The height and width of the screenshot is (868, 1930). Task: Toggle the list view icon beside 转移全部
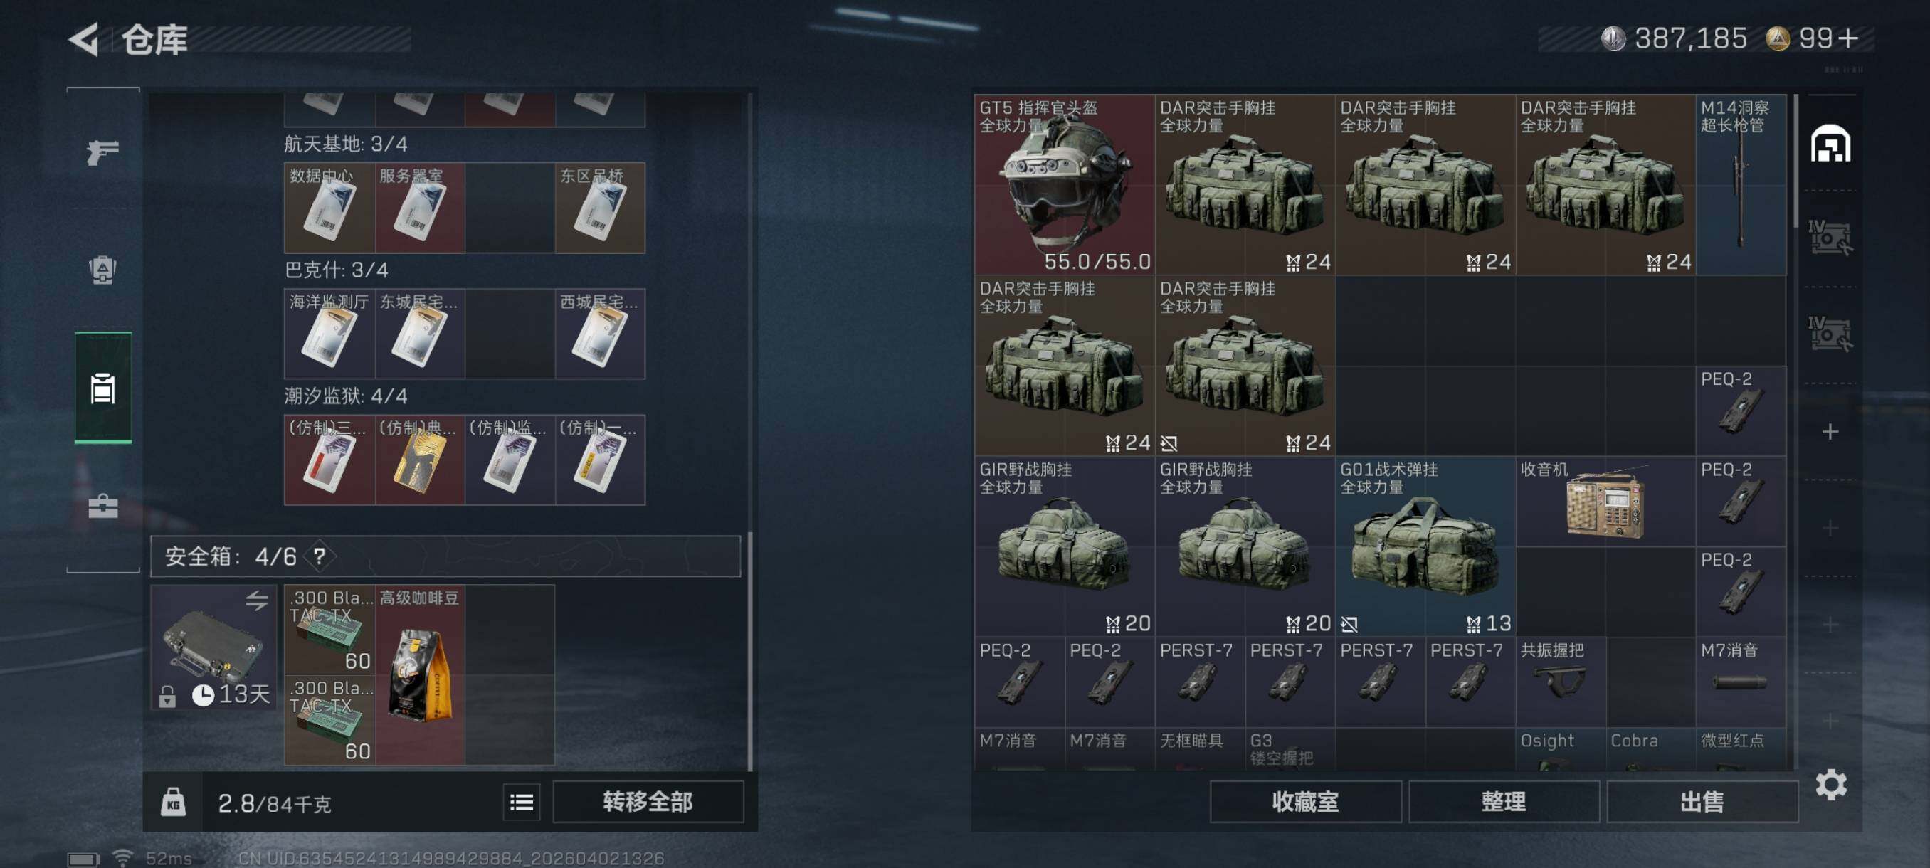coord(522,802)
